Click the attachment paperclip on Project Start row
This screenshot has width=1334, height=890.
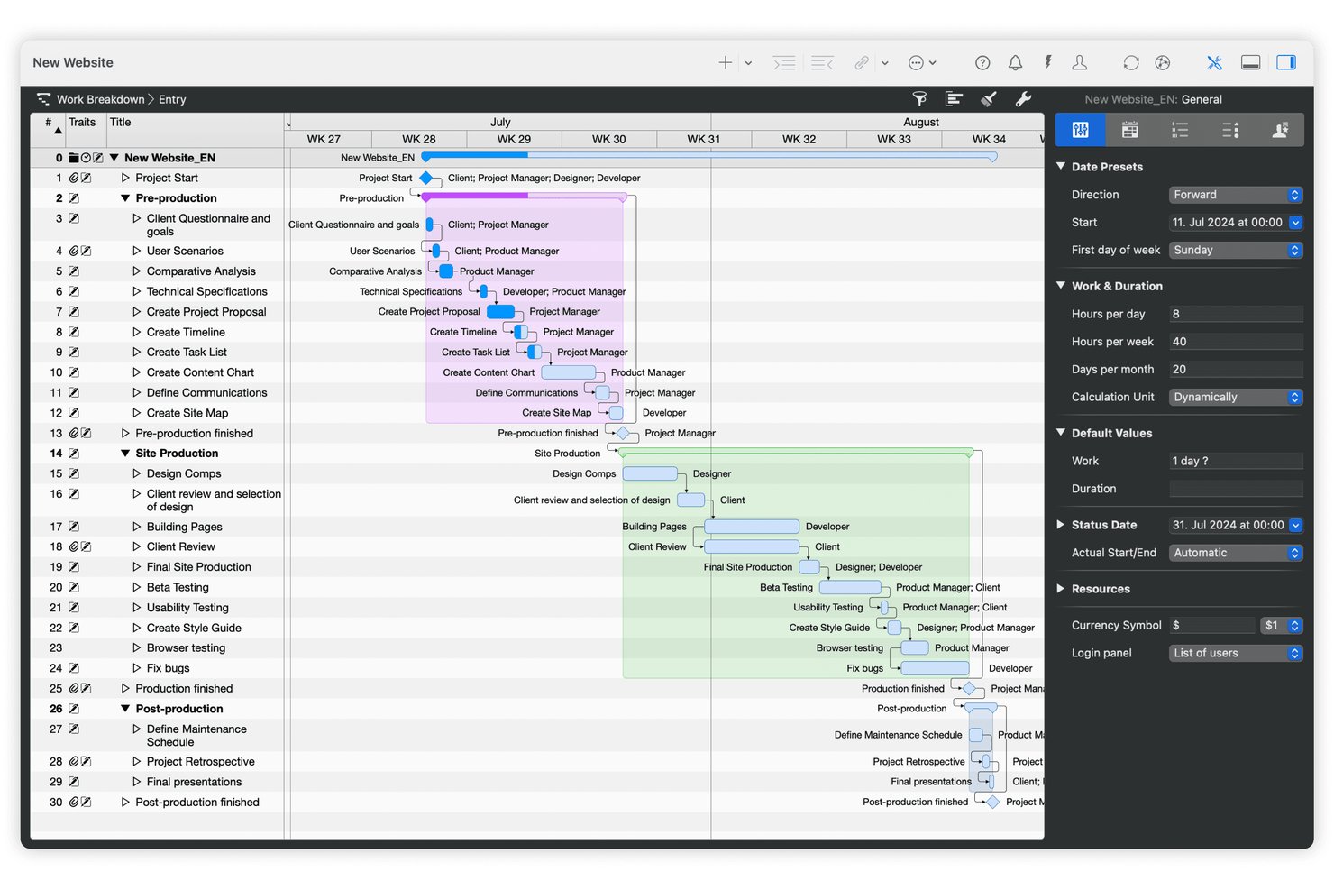coord(74,178)
